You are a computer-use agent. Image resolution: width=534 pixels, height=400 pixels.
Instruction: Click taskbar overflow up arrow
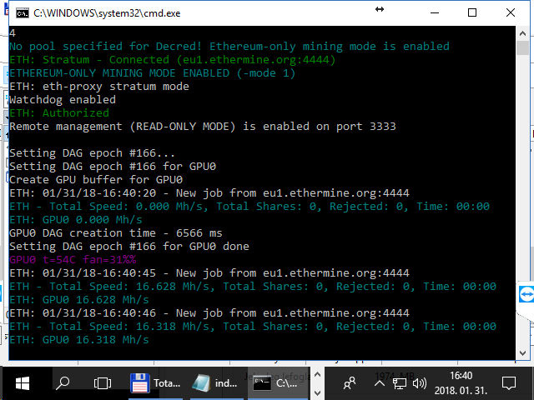pos(317,375)
